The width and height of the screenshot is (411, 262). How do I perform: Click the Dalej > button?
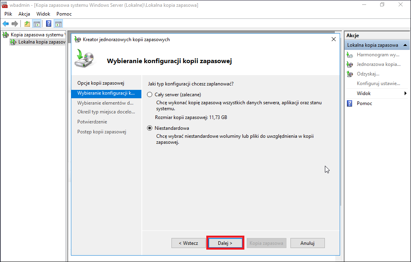tap(225, 243)
